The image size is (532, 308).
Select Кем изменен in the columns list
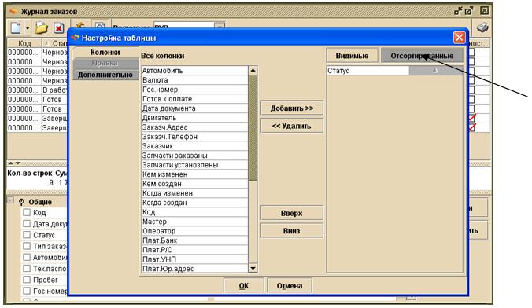tap(194, 174)
